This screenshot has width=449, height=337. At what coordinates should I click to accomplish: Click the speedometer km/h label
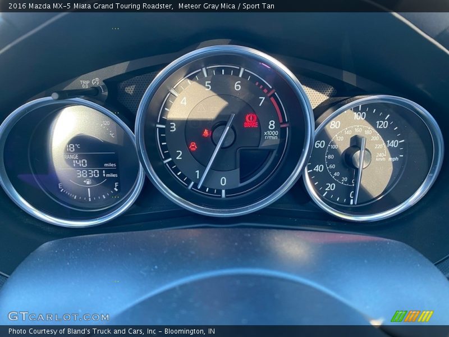[x=381, y=159]
